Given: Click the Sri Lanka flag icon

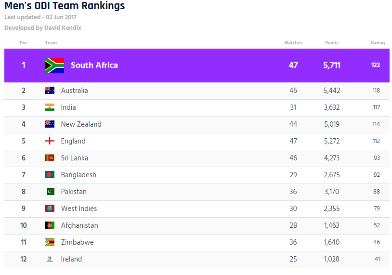Looking at the screenshot, I should (x=50, y=158).
